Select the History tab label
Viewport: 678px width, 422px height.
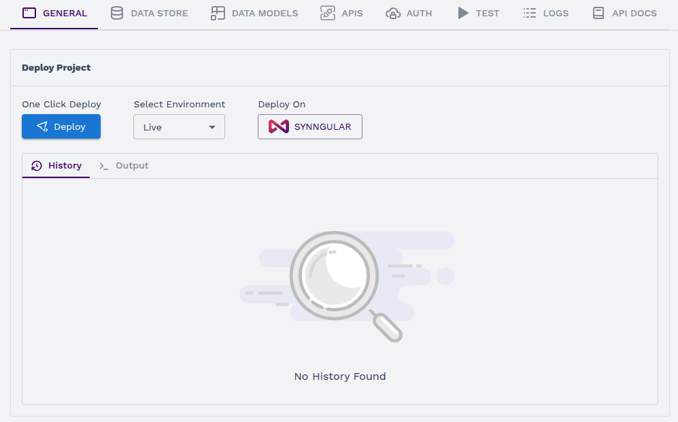point(65,166)
